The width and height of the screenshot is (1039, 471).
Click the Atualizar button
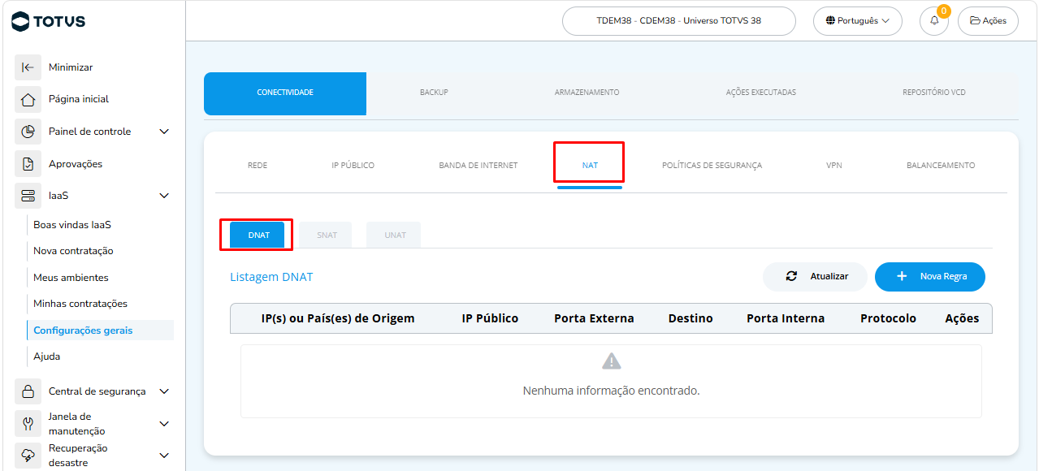click(x=815, y=276)
